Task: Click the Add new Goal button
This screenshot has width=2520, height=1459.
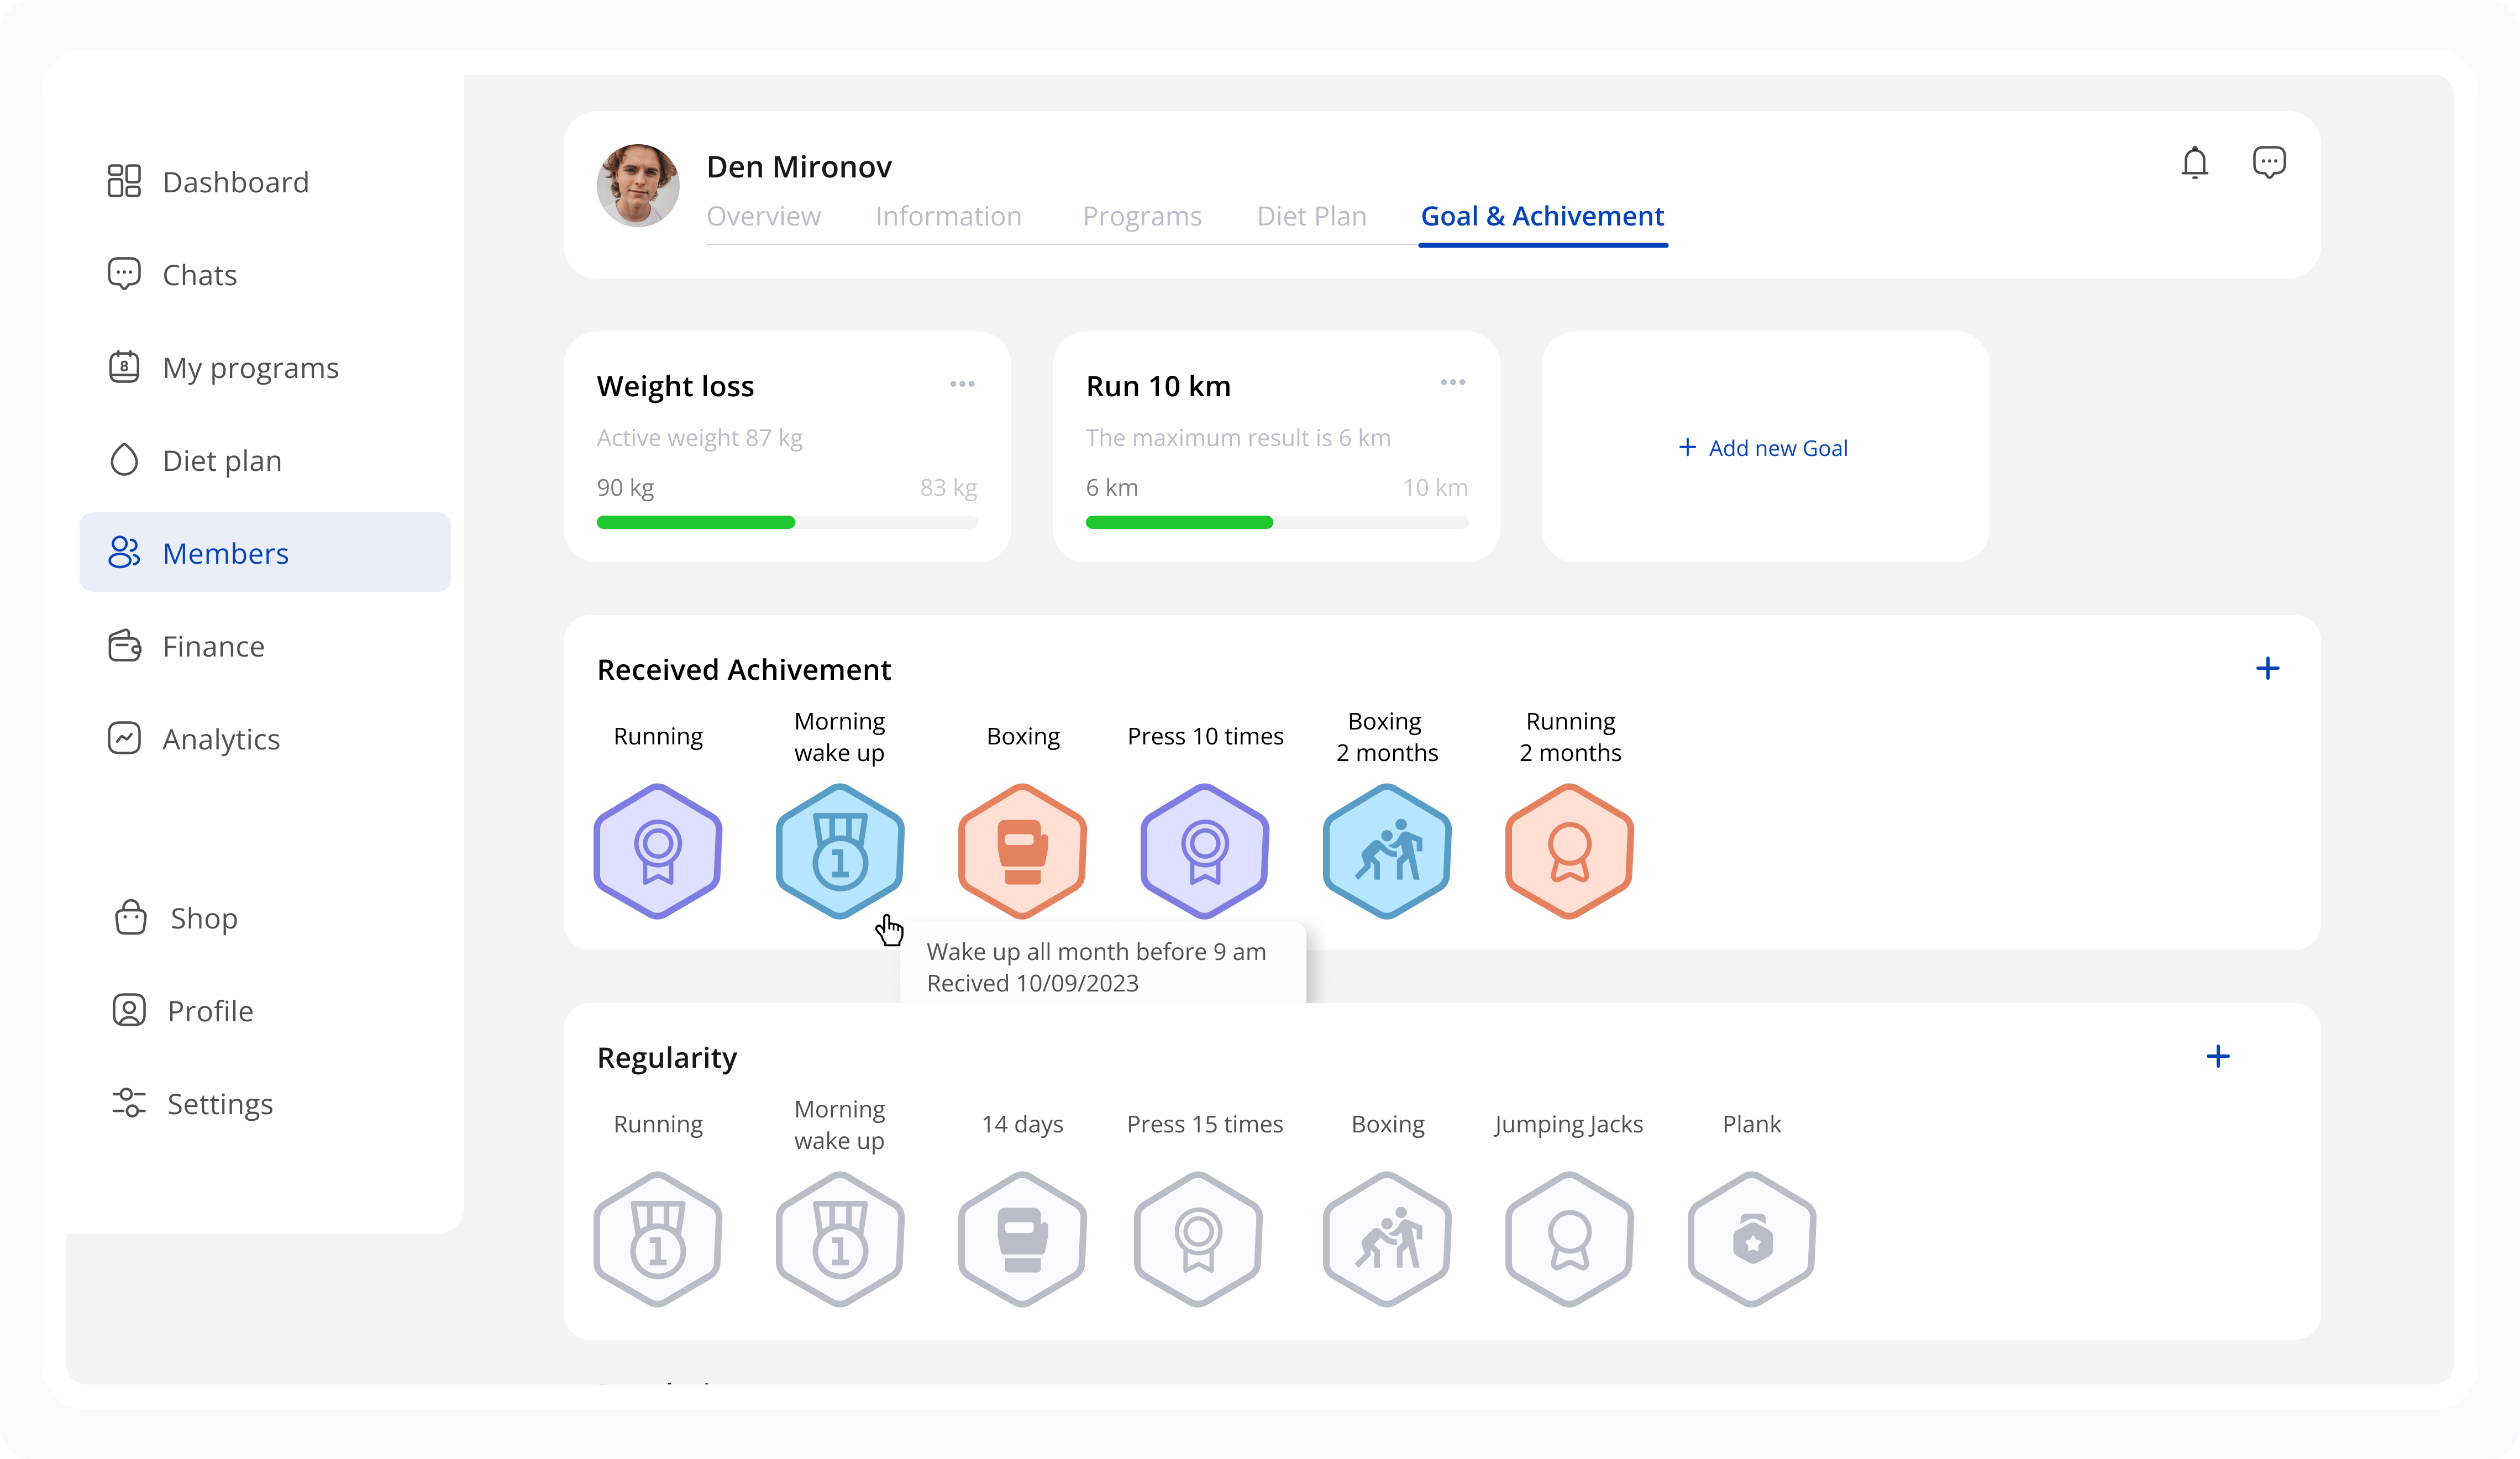Action: [1763, 448]
